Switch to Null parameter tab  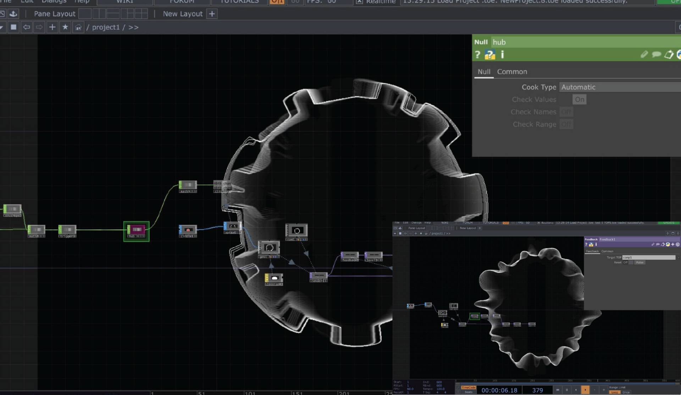[x=484, y=72]
